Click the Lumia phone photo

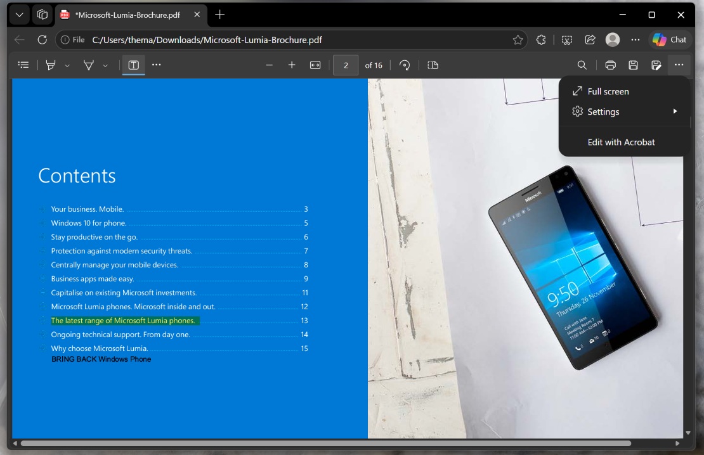coord(572,267)
